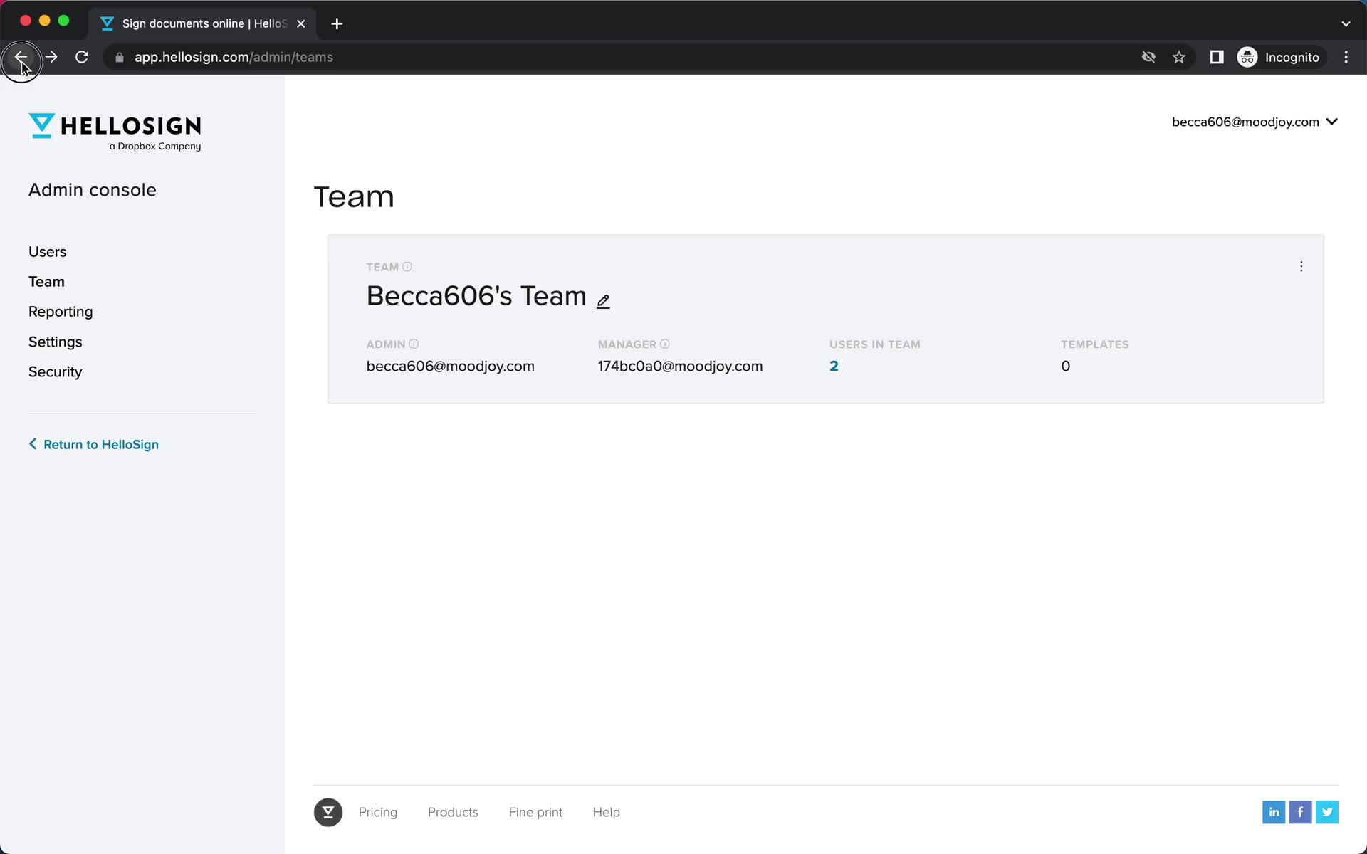Click the Team navigation link
This screenshot has width=1367, height=854.
46,280
